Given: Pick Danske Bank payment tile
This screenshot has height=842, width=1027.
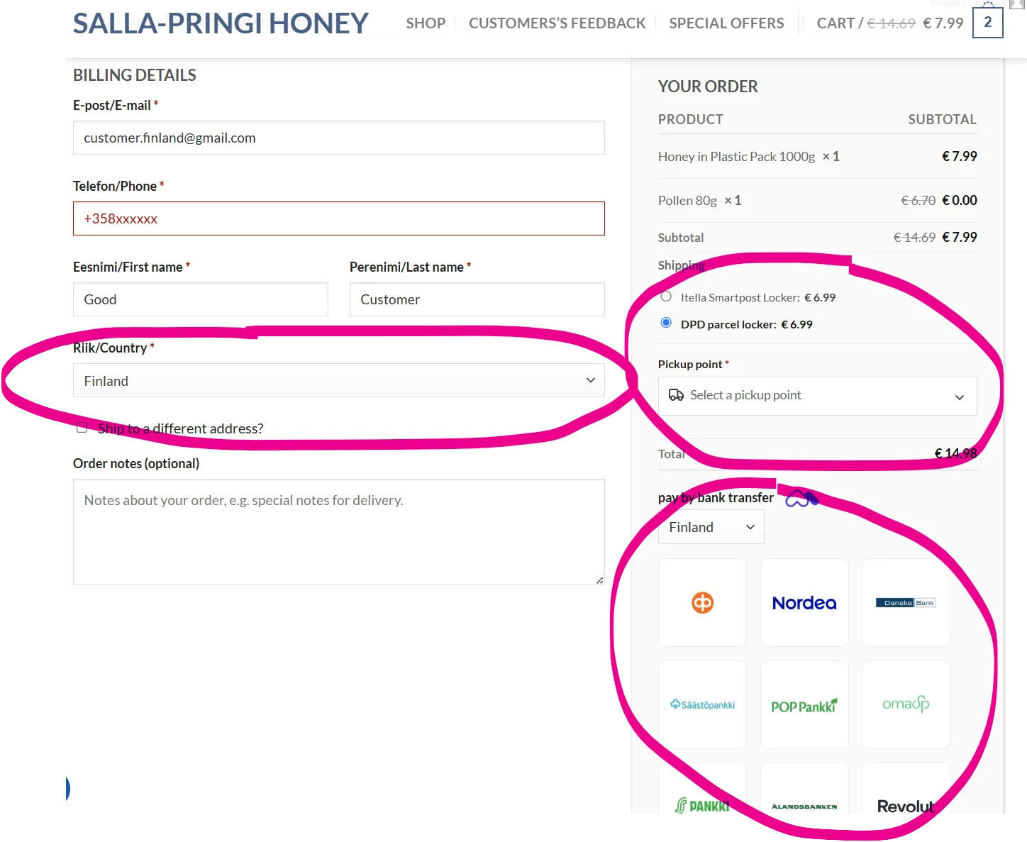Looking at the screenshot, I should point(906,603).
